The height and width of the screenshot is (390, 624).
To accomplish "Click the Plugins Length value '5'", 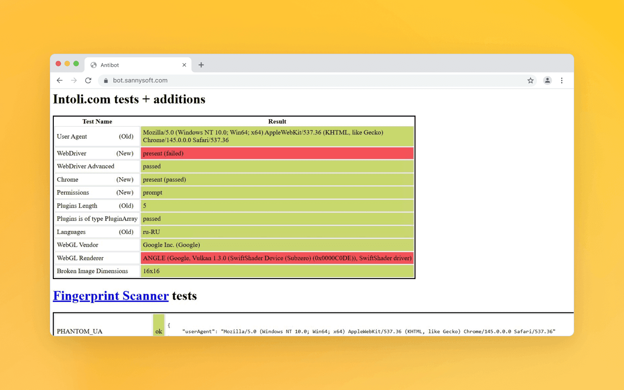I will point(277,206).
